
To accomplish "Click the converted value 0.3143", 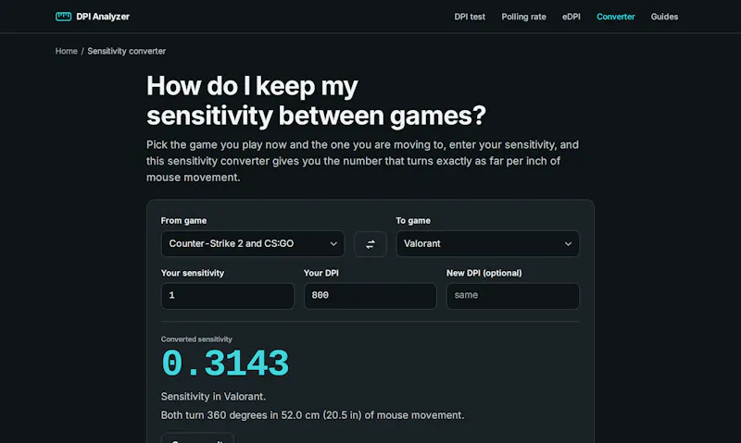I will tap(225, 363).
